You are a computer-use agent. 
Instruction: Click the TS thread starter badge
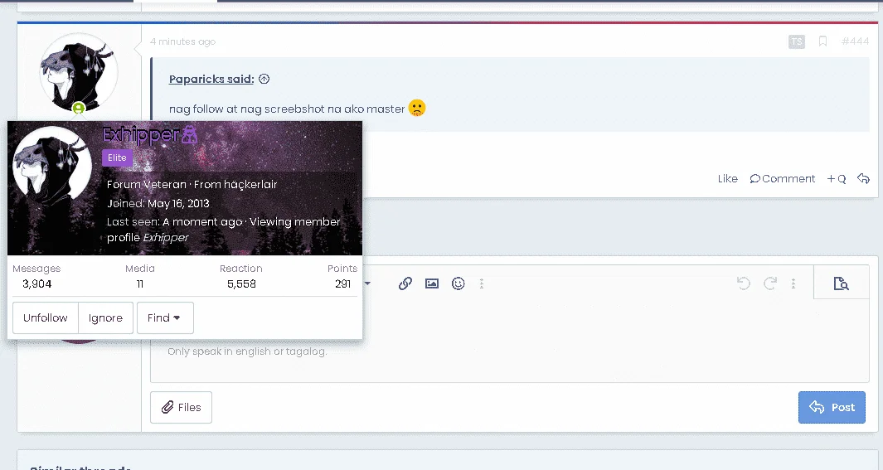click(x=796, y=41)
